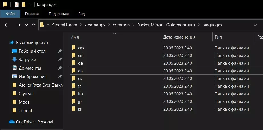Unpin Documents using its pin icon
Image resolution: width=263 pixels, height=130 pixels.
(60, 68)
